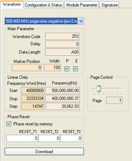This screenshot has width=132, height=161.
Task: Toggle the P checkbox
Action: pyautogui.click(x=67, y=69)
